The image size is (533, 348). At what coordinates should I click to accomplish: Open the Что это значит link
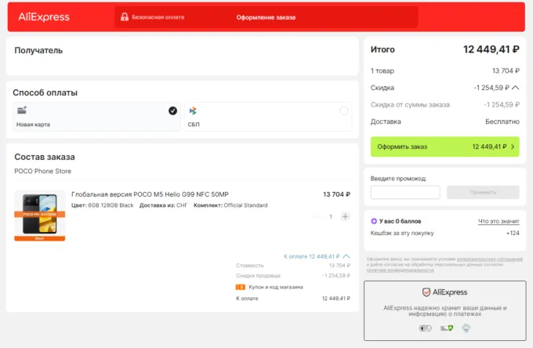point(499,221)
